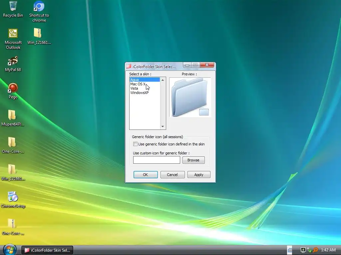Focus the custom icon path input field
The height and width of the screenshot is (255, 341).
pos(157,160)
